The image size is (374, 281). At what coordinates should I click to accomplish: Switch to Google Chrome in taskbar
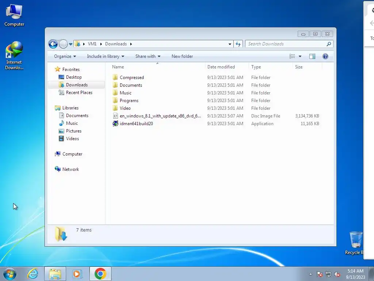click(x=100, y=274)
